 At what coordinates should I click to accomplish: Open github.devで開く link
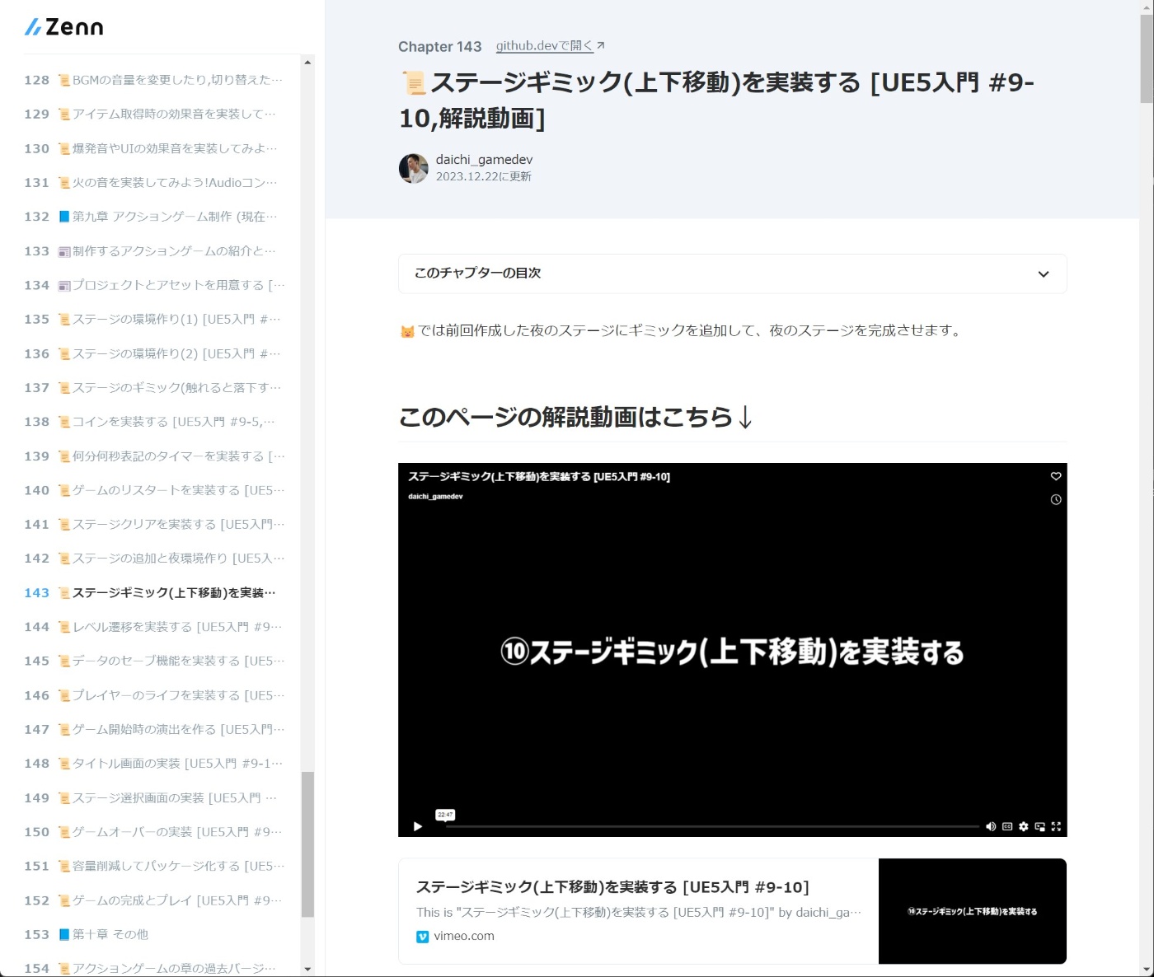pos(544,46)
